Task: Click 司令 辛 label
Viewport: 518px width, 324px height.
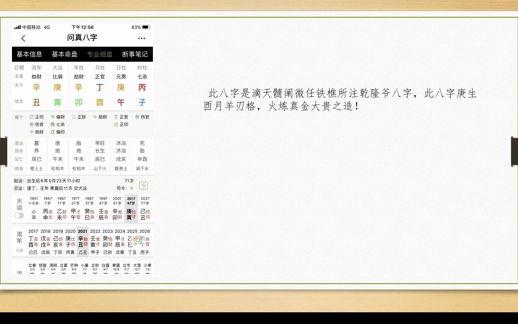Action: point(125,188)
